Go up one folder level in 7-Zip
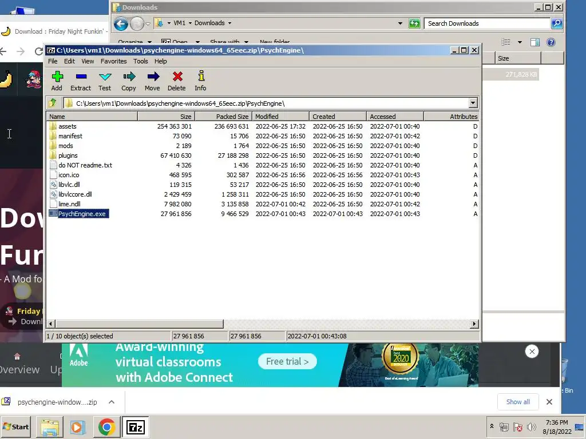The image size is (586, 439). (53, 103)
